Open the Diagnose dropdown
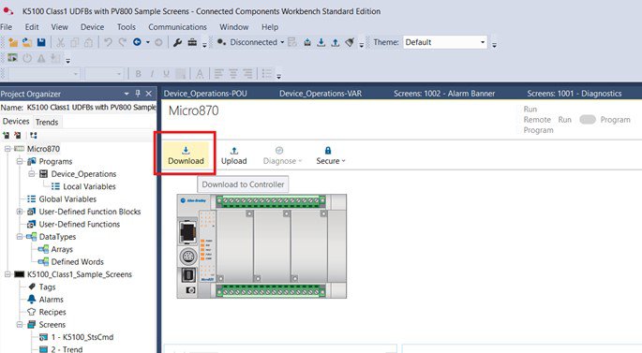Image resolution: width=642 pixels, height=353 pixels. click(x=282, y=155)
